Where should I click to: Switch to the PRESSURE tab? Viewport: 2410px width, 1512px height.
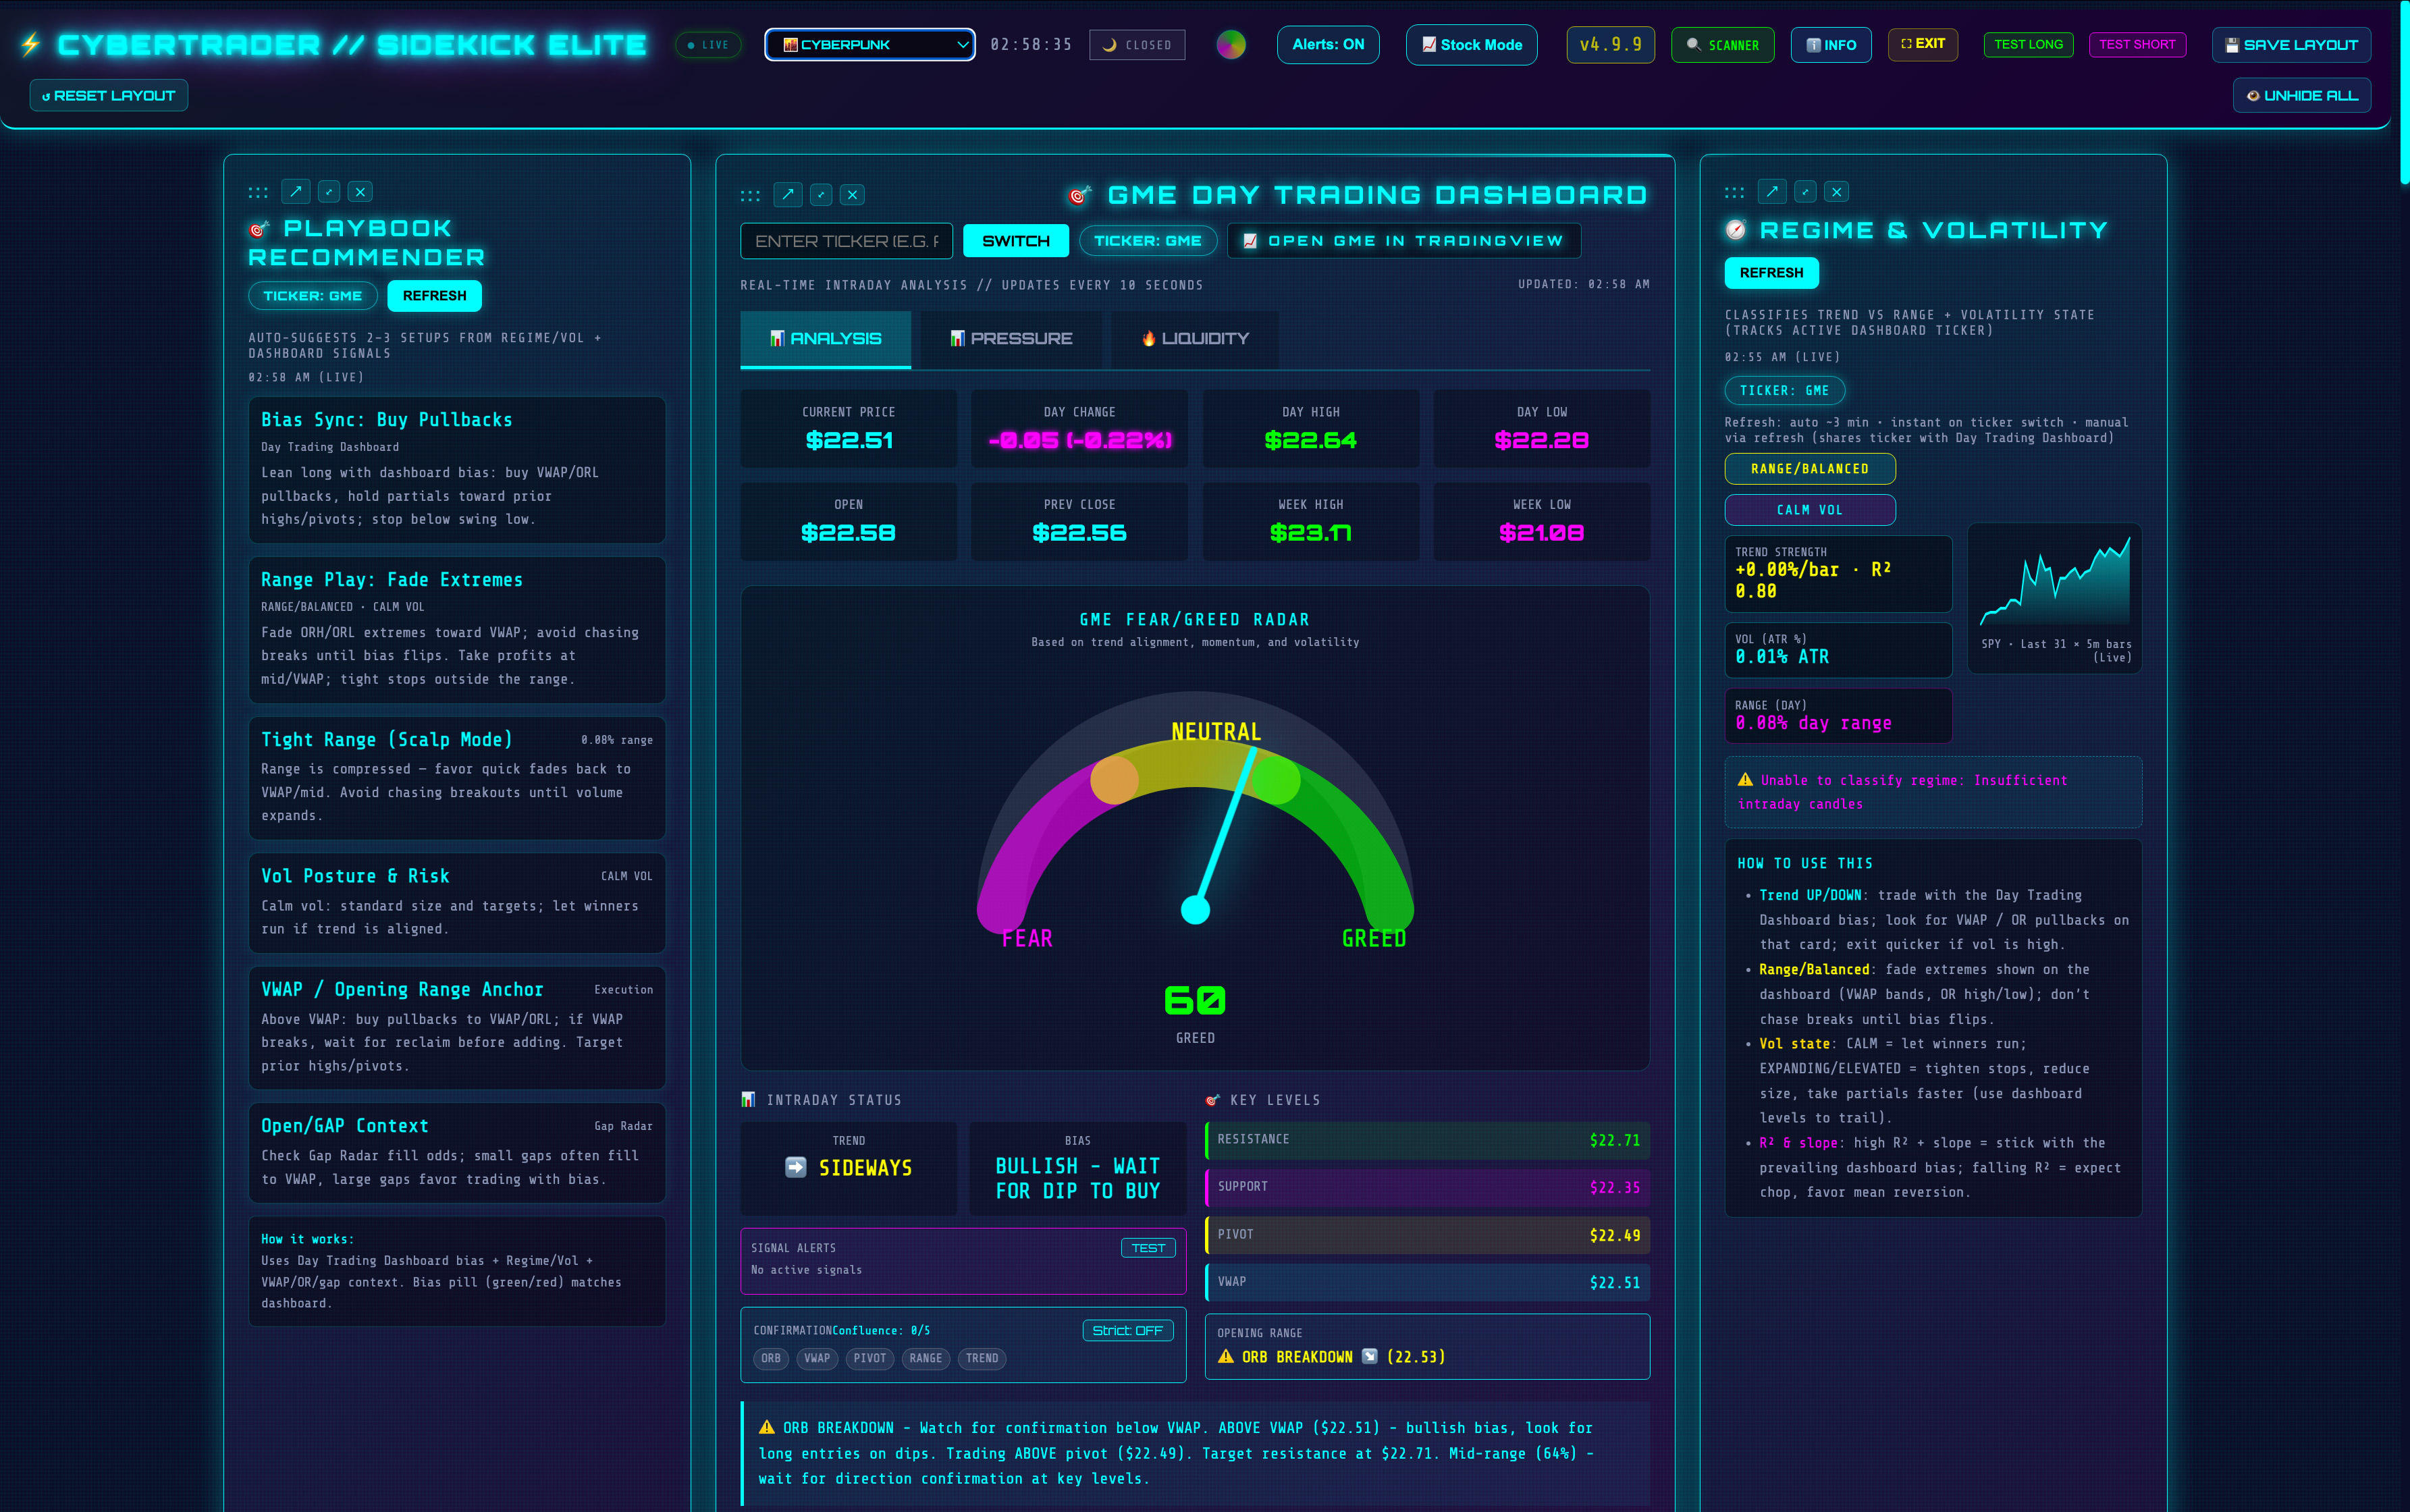pyautogui.click(x=1011, y=339)
